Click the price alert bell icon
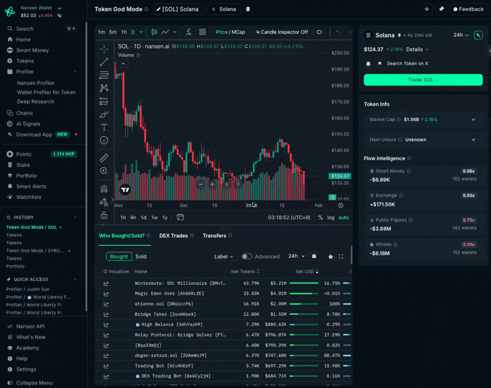The height and width of the screenshot is (388, 491). click(x=368, y=63)
